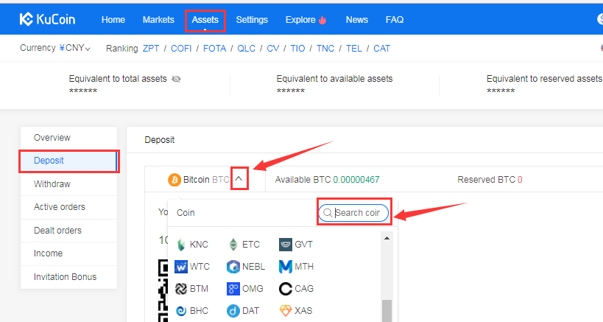Click the Bitcoin coin icon
The width and height of the screenshot is (603, 322).
(174, 180)
